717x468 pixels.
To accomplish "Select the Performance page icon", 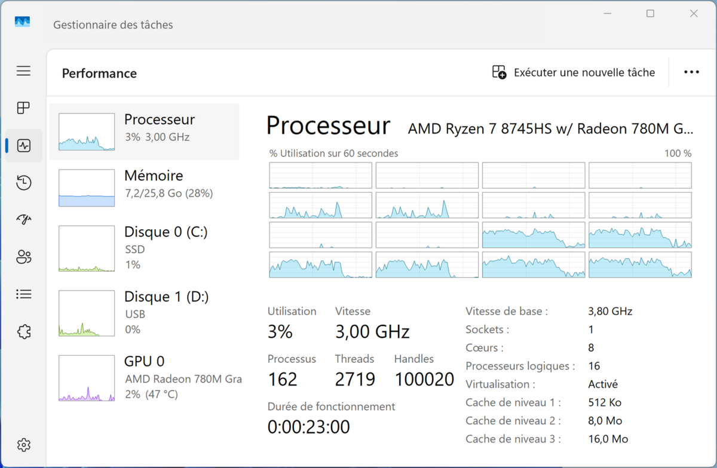I will tap(24, 146).
